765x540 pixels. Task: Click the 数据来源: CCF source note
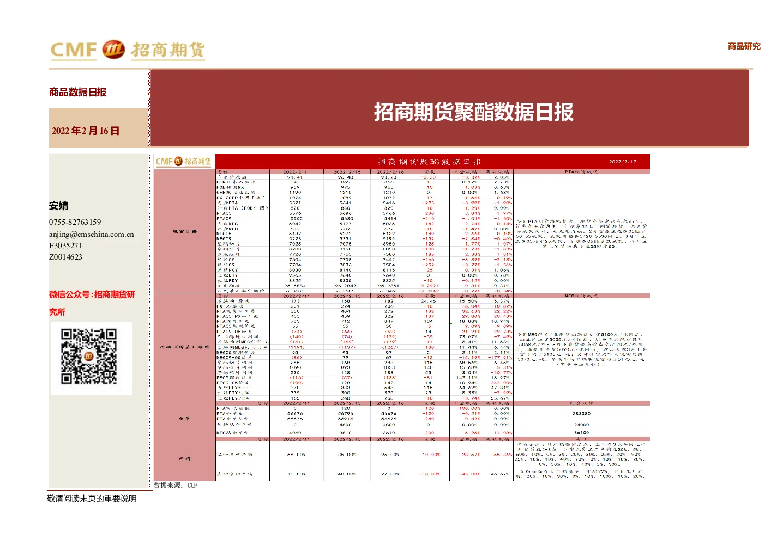176,485
